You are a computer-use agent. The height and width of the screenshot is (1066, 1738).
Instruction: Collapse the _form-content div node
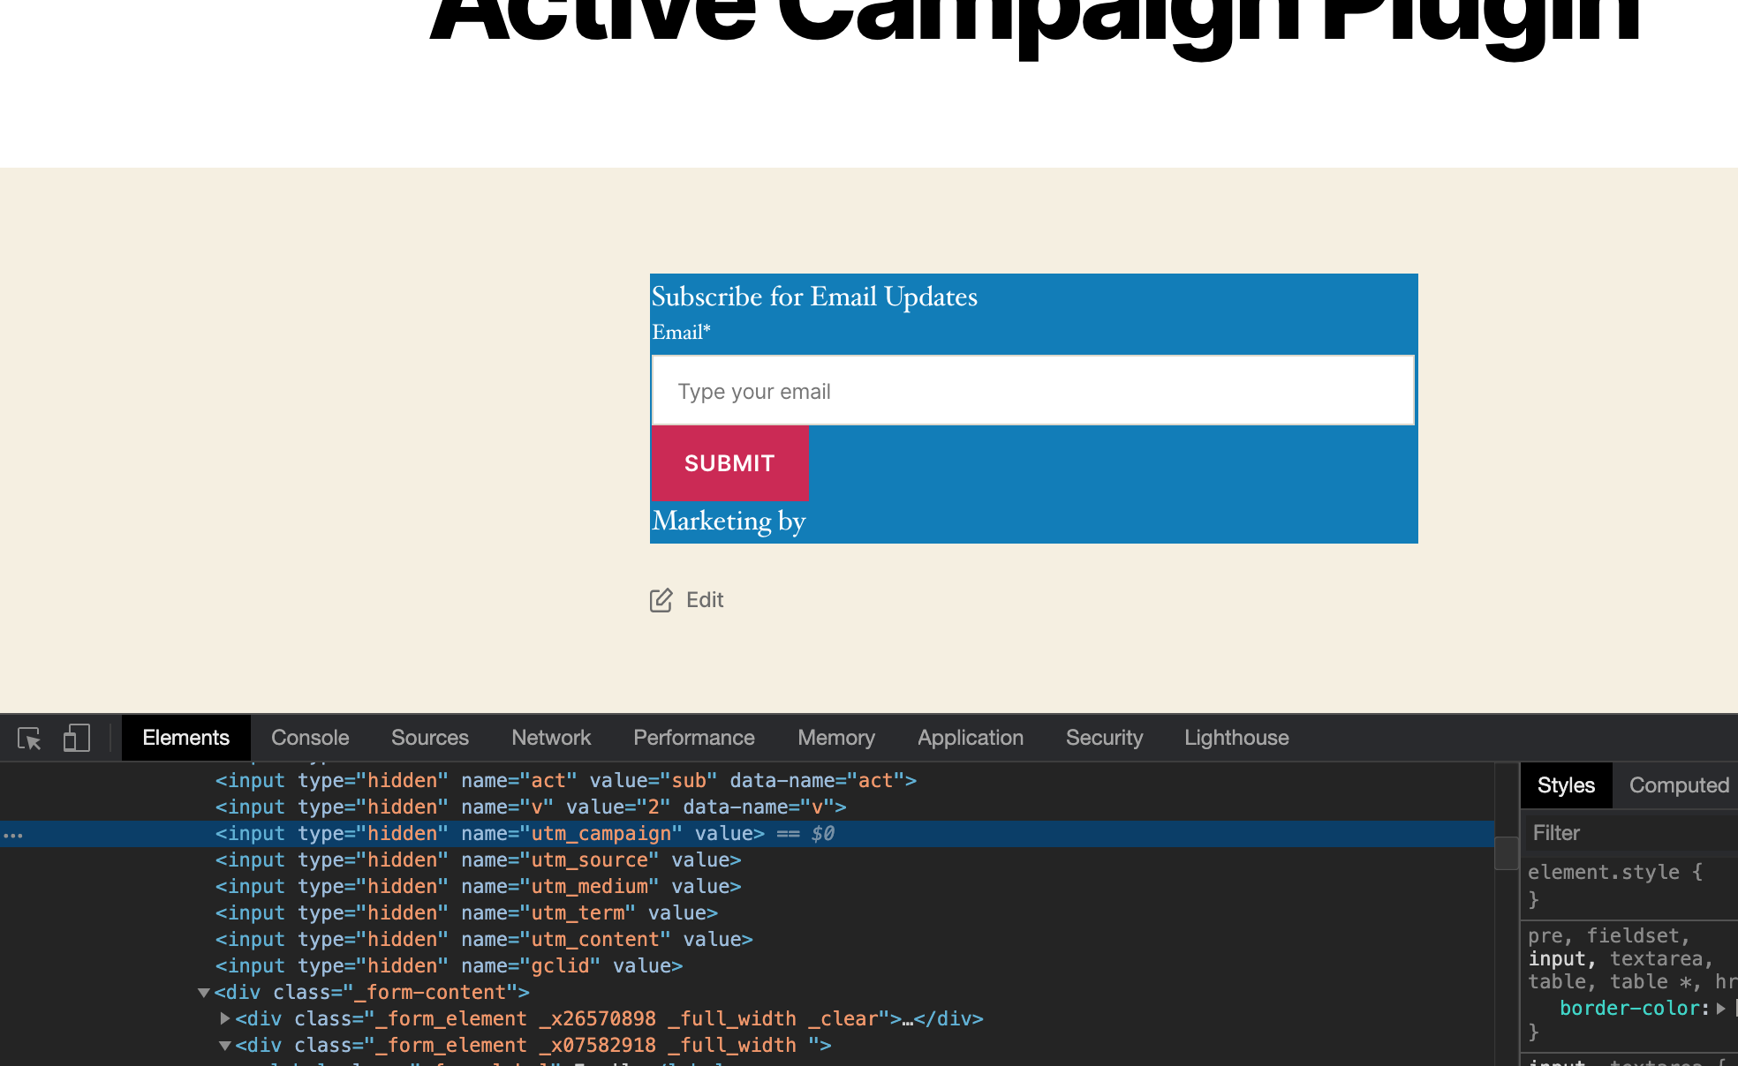pyautogui.click(x=204, y=993)
